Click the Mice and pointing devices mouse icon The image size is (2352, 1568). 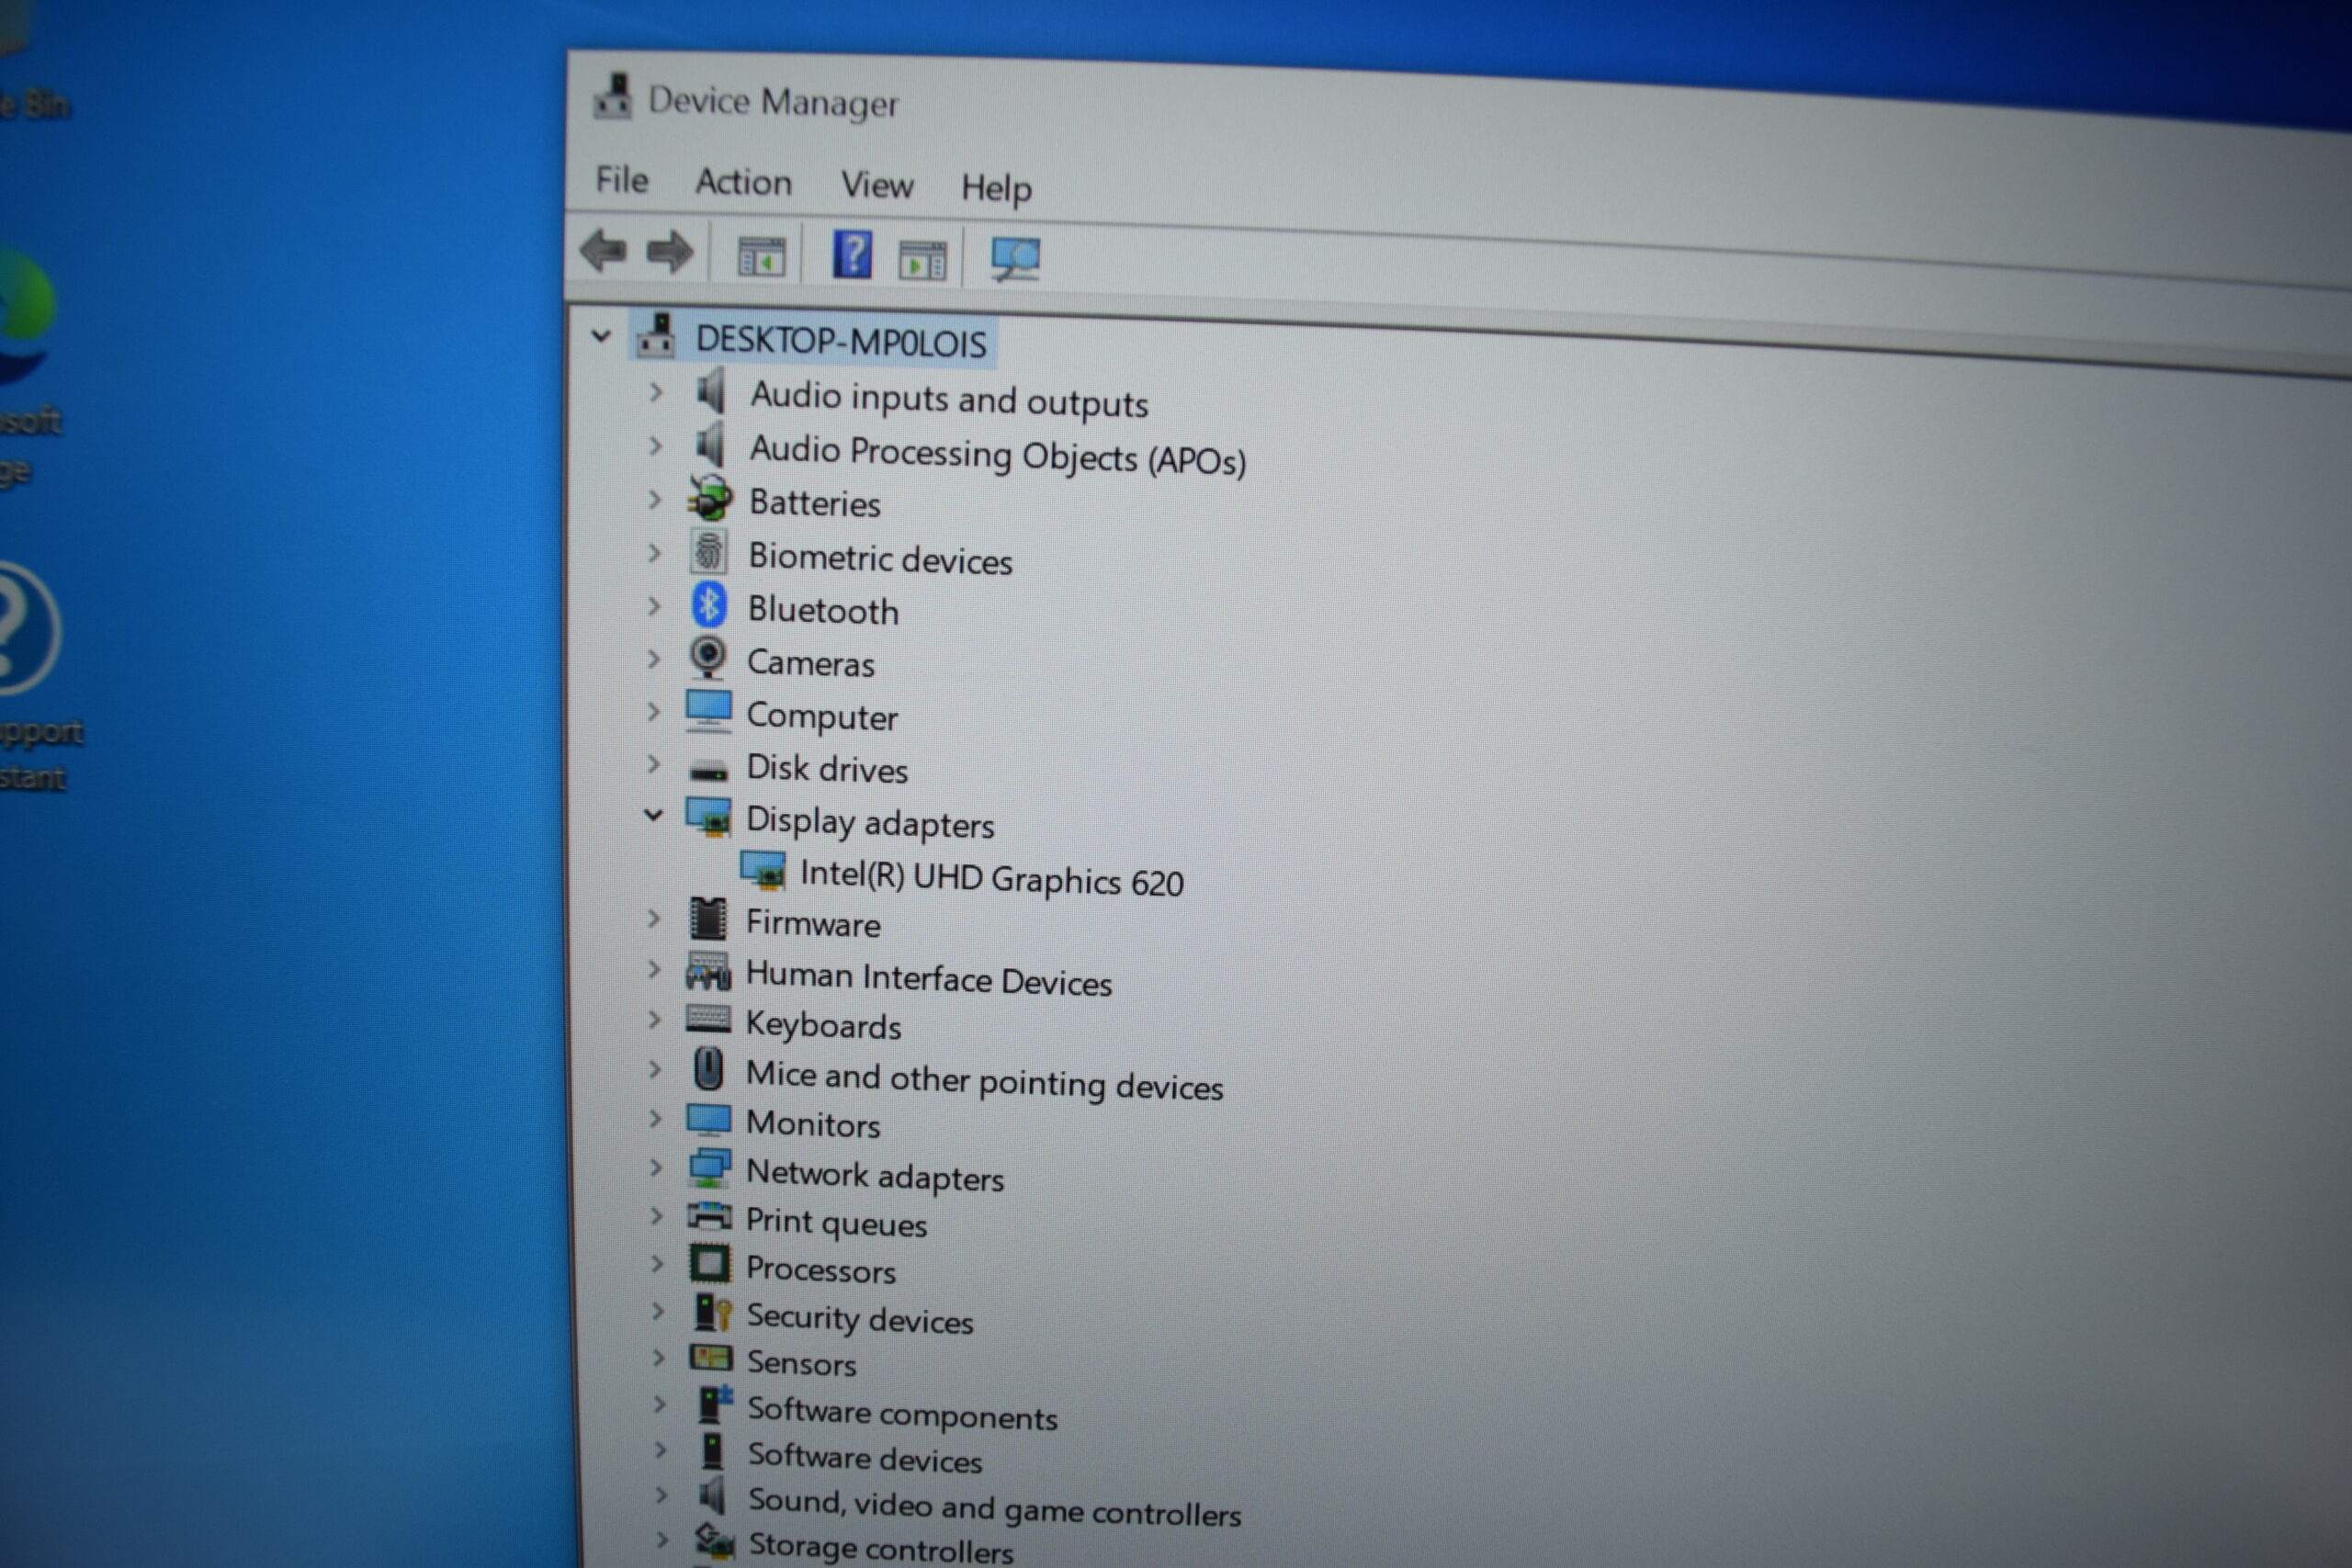708,1069
